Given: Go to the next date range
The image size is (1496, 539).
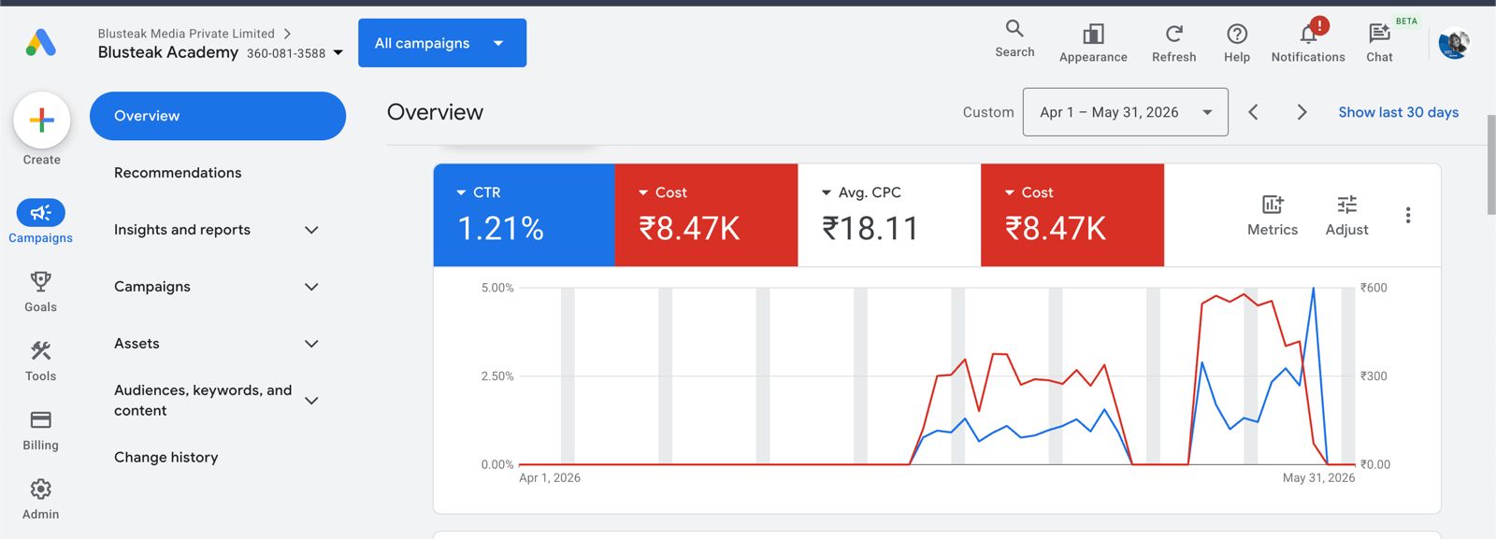Looking at the screenshot, I should 1302,112.
